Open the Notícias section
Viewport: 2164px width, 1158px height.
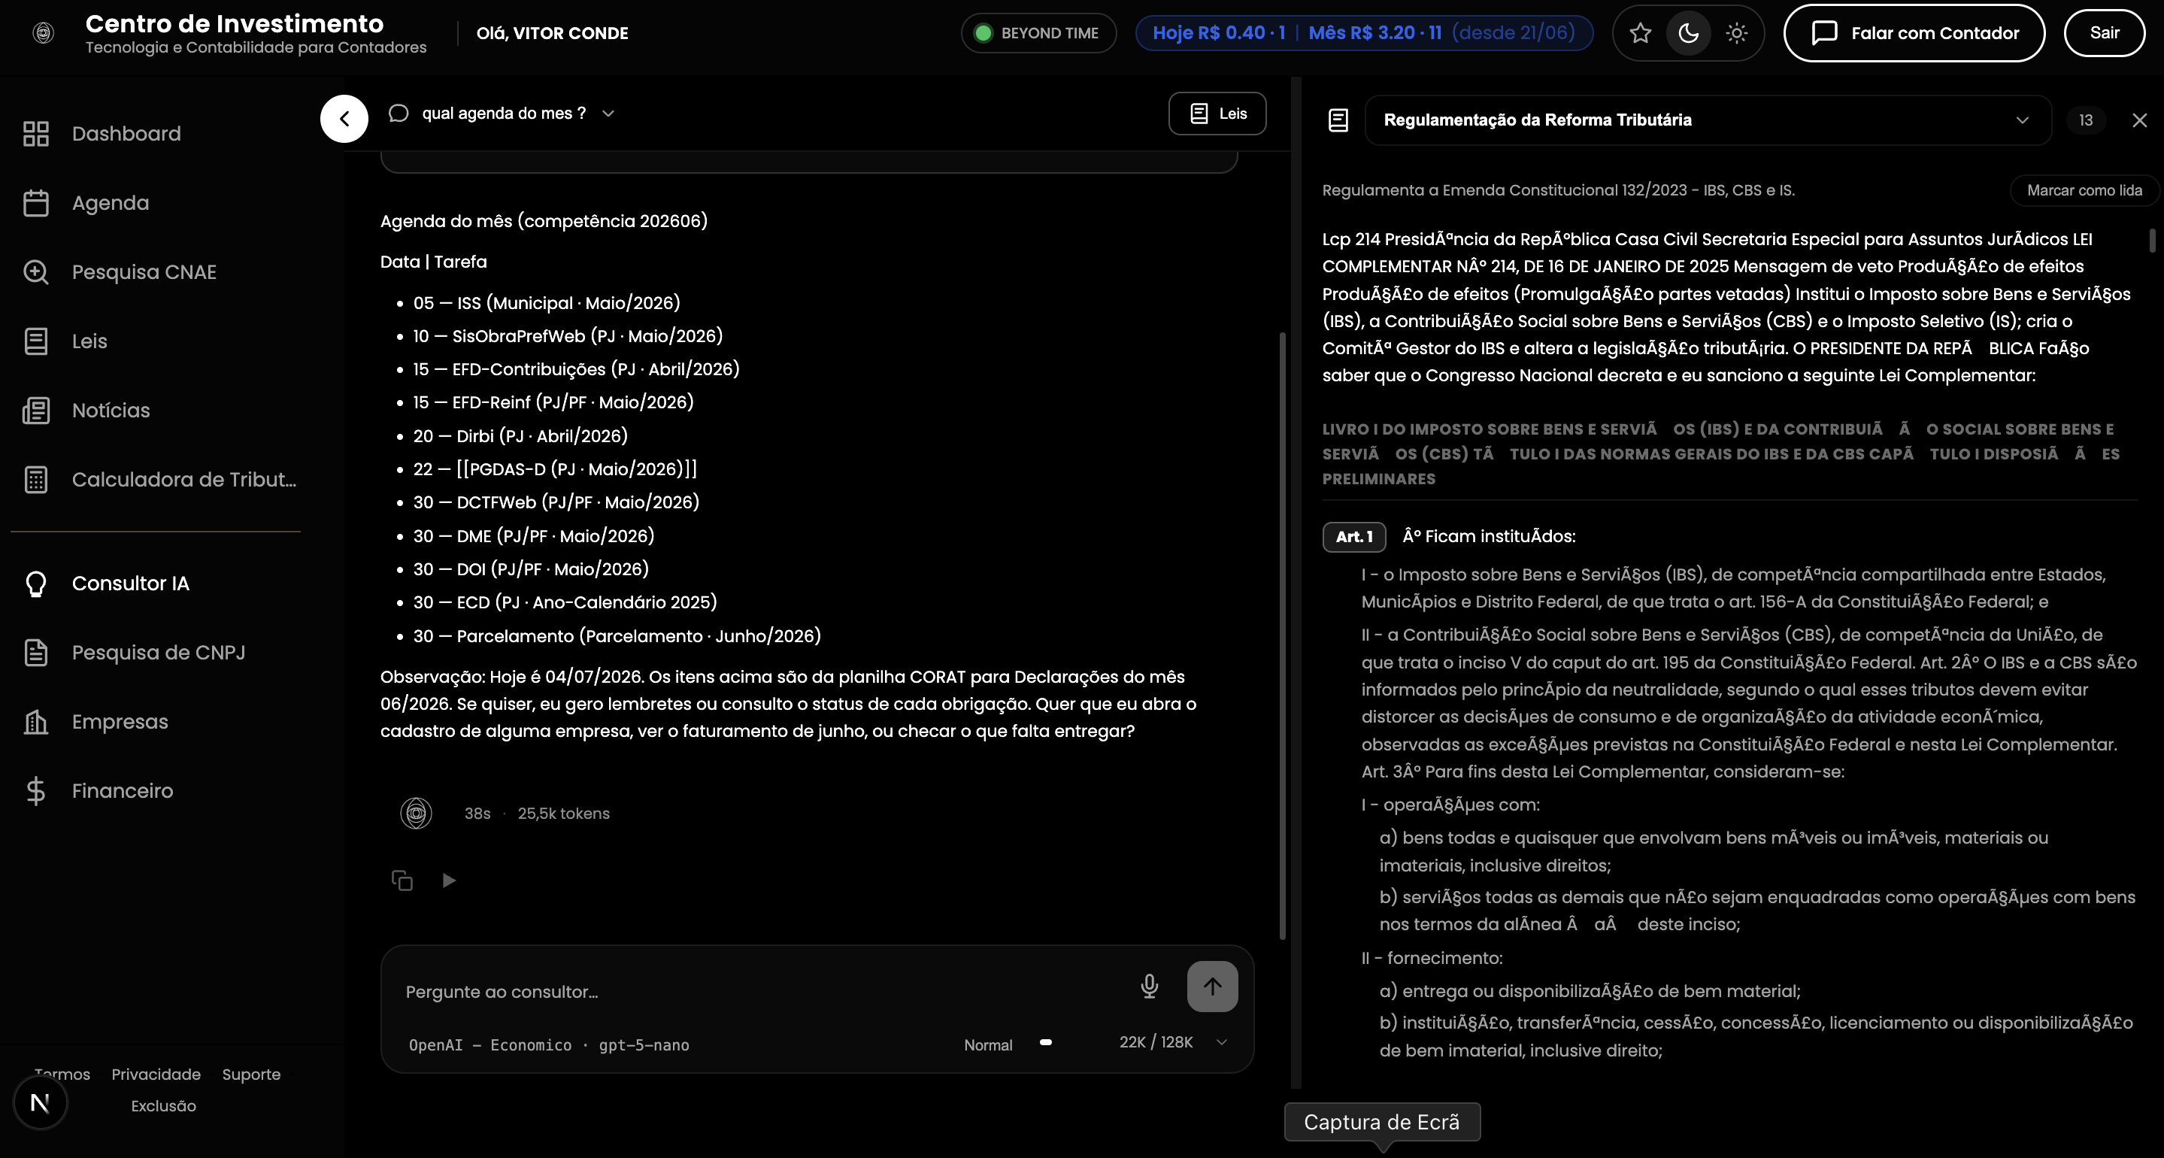point(111,410)
